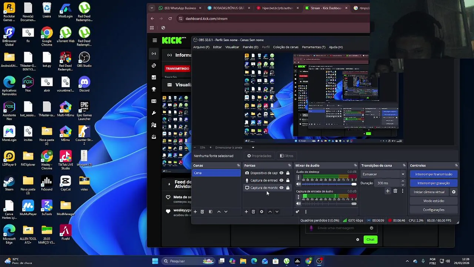Screen dimensions: 474x267
Task: Mute Áudio do desktop speaker icon
Action: 298,184
